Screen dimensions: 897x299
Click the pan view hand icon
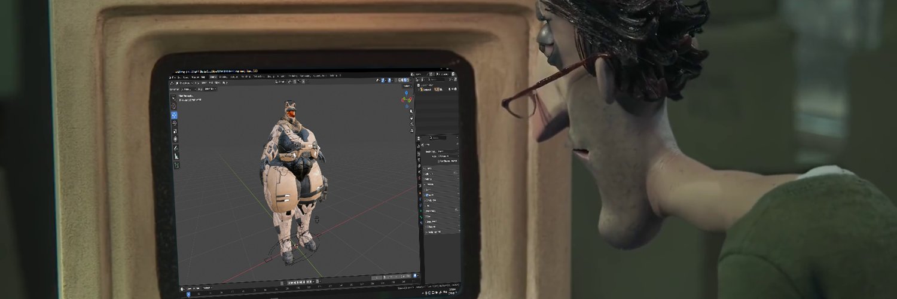click(411, 118)
